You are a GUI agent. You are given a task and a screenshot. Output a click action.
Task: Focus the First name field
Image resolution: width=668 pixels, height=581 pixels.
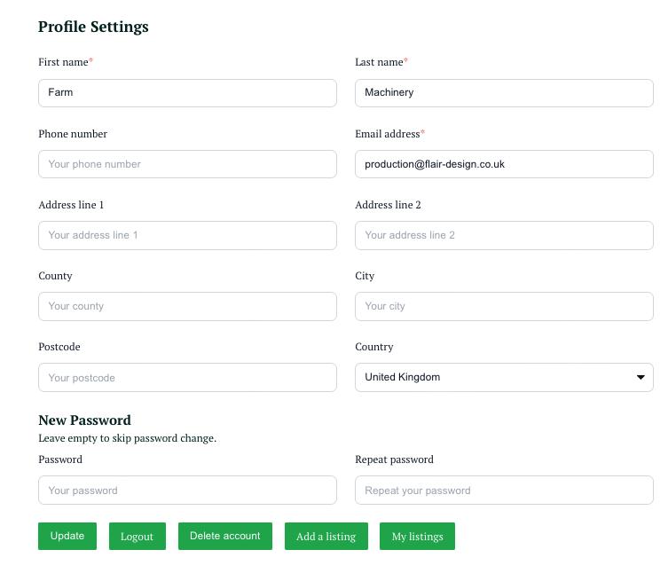coord(187,93)
